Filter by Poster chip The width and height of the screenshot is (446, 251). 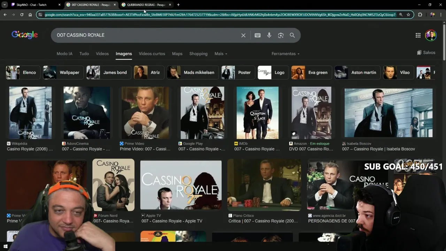238,73
